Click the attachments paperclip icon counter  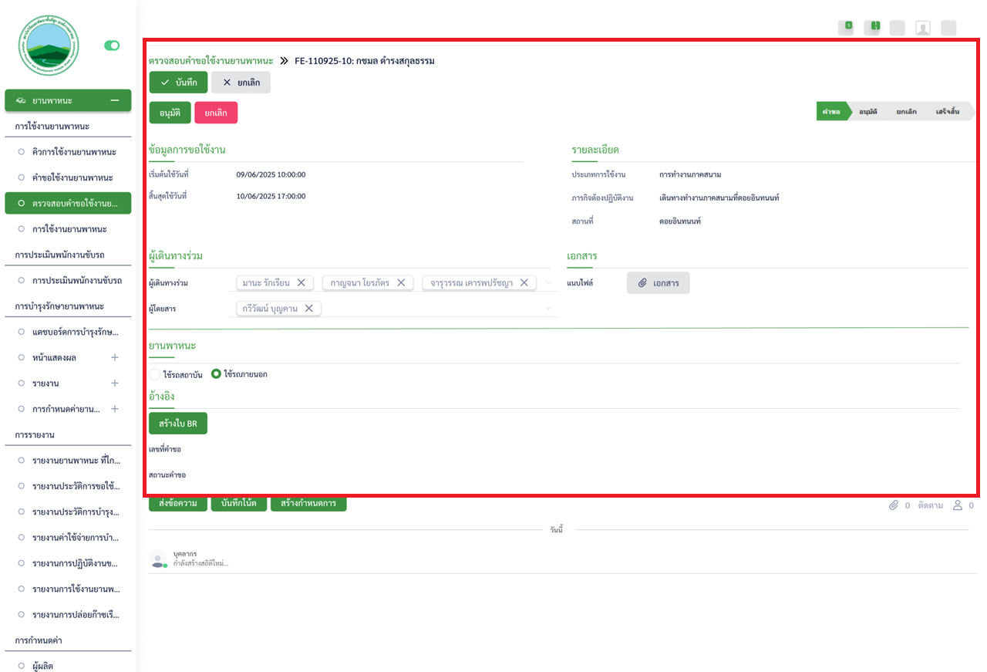tap(894, 505)
